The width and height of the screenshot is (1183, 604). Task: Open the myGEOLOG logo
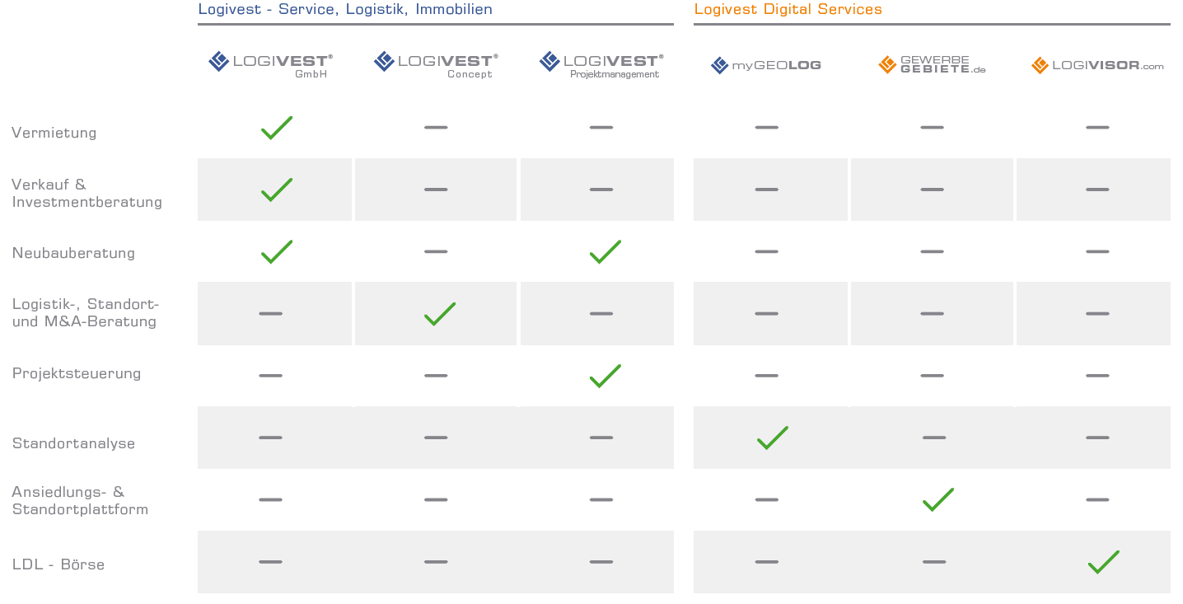pos(766,65)
